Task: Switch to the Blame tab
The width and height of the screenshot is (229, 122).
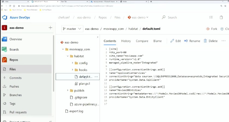Action: (157, 41)
